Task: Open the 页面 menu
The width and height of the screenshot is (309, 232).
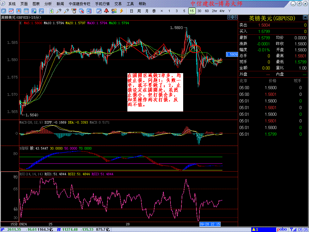Action: point(24,4)
